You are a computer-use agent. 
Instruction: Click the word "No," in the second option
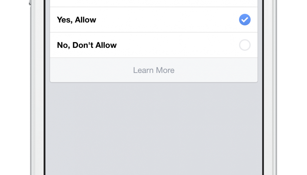[x=64, y=45]
